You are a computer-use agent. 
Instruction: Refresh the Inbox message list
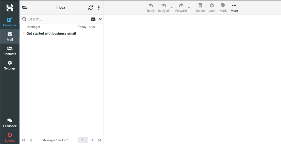[91, 8]
